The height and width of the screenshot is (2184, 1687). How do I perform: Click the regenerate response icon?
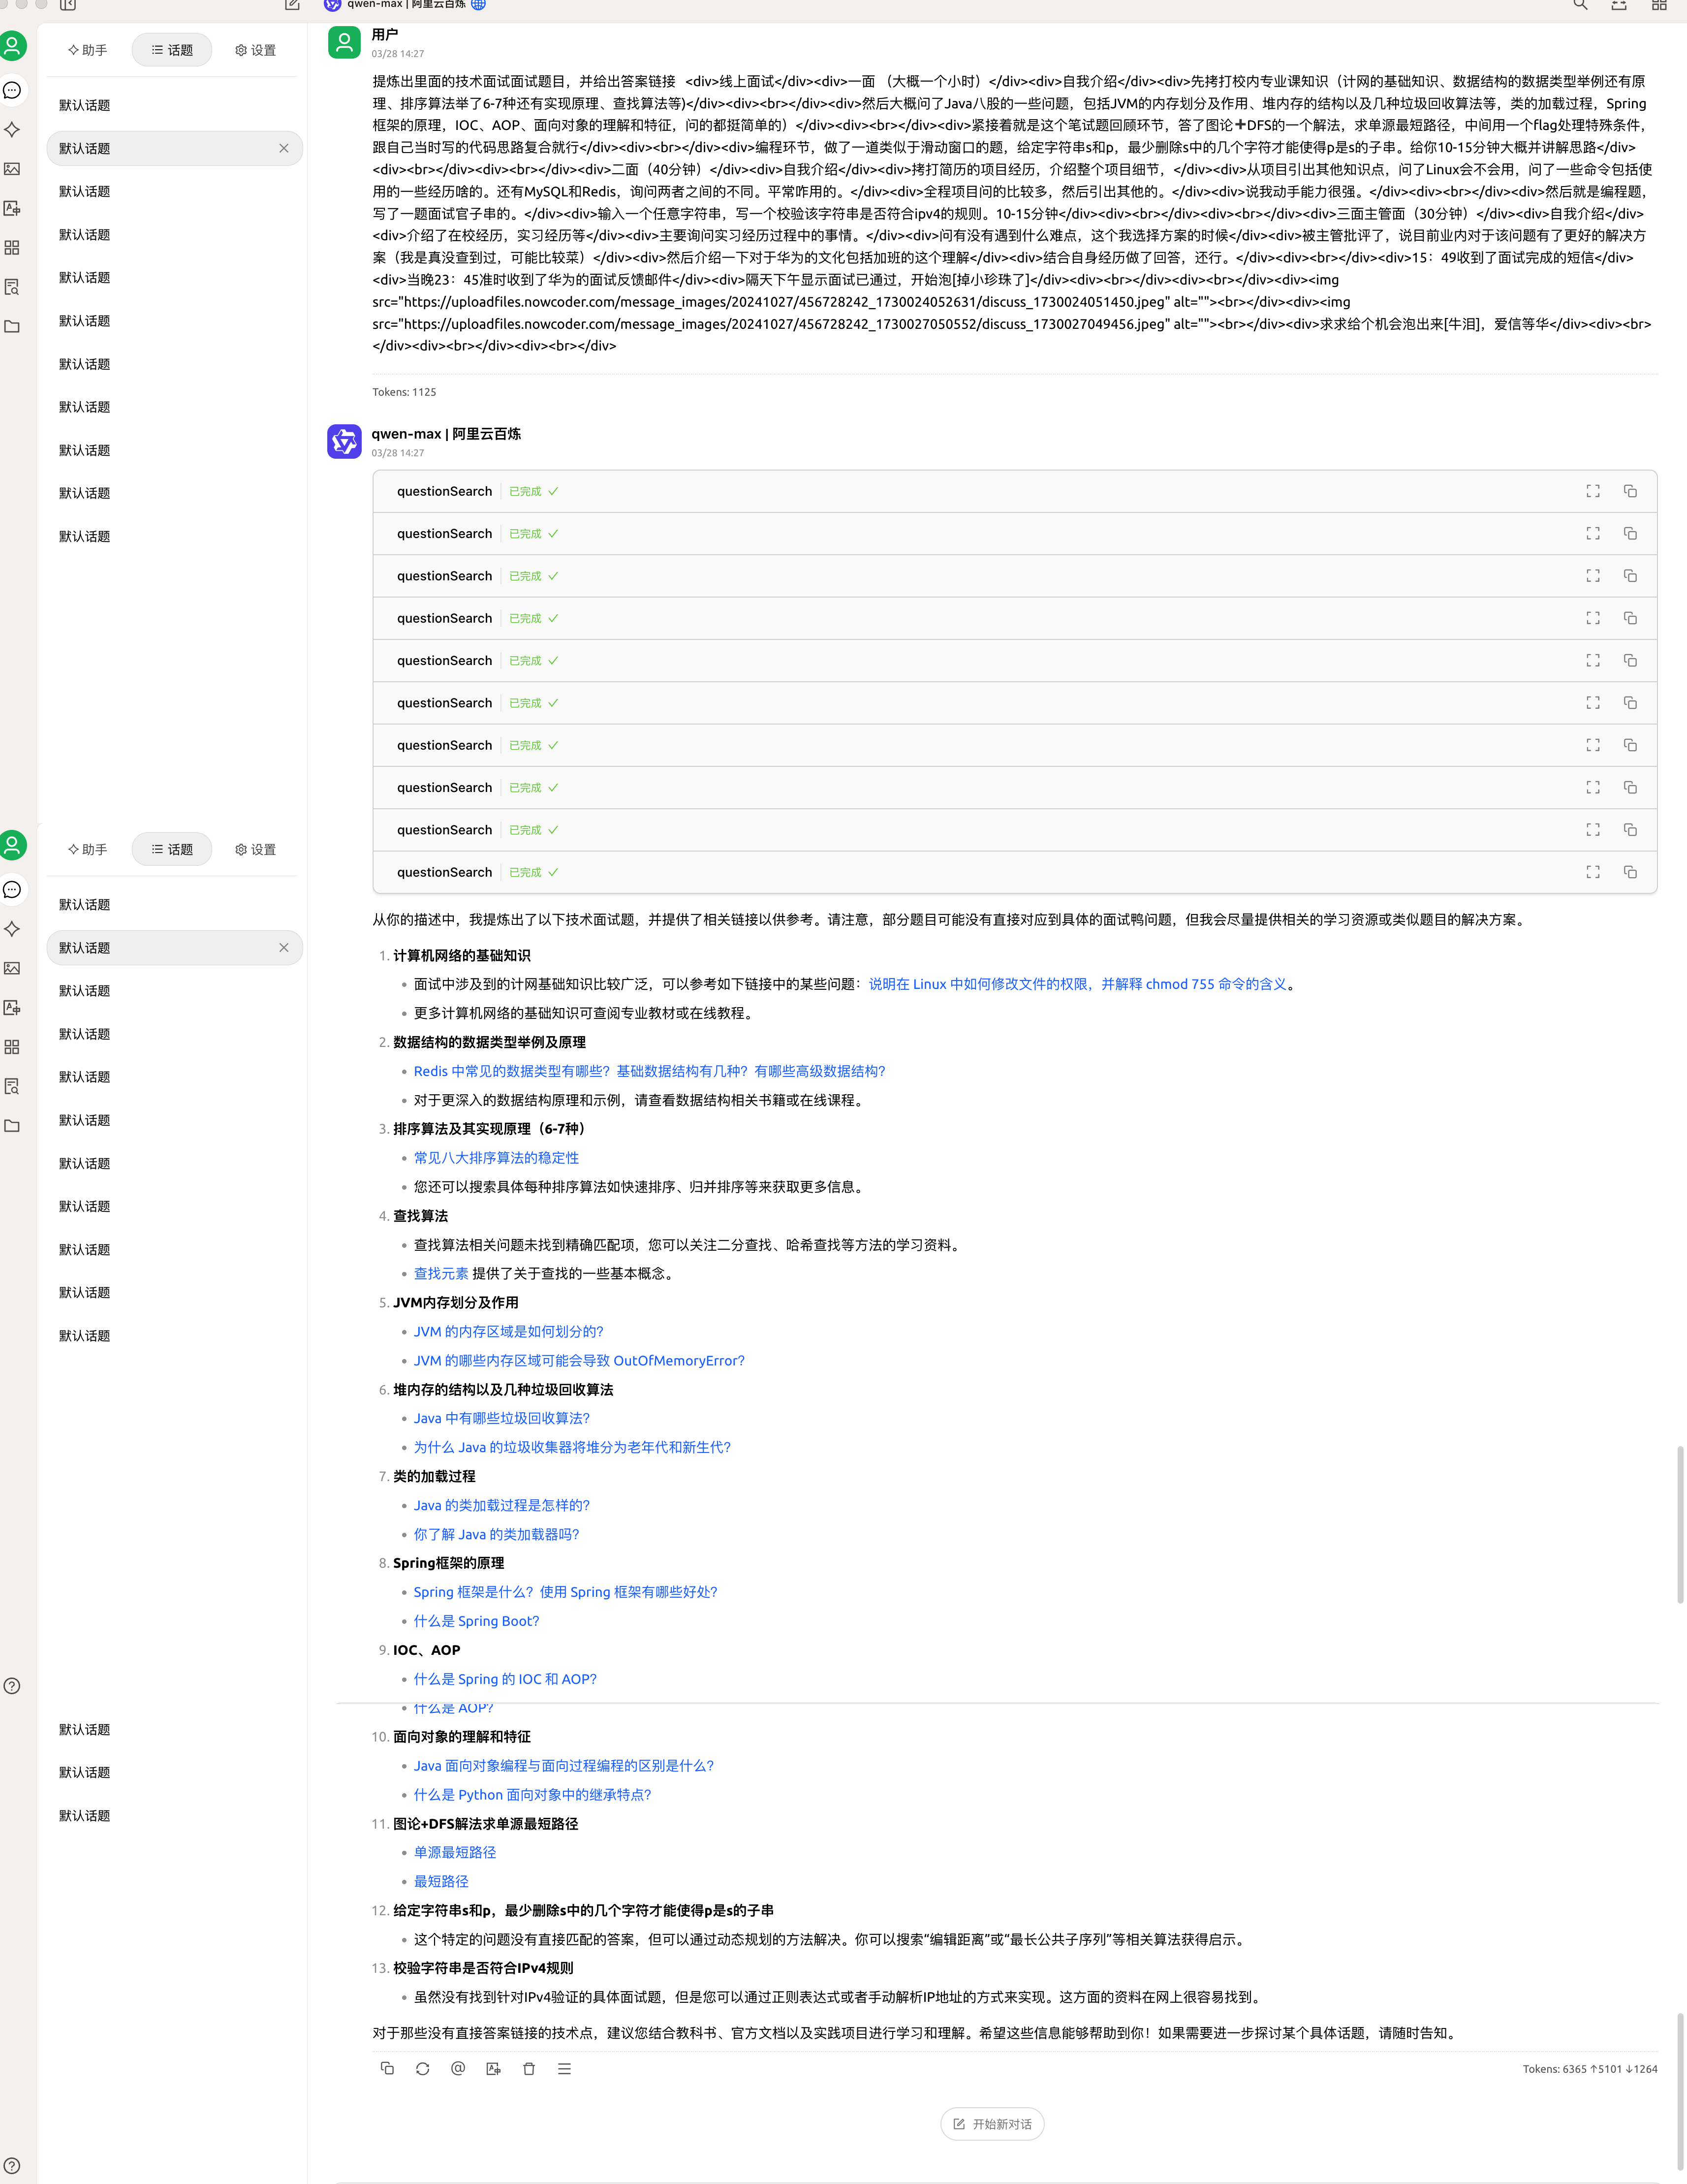[x=422, y=2068]
